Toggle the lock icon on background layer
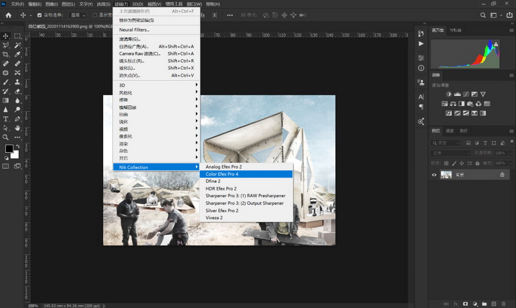 click(502, 175)
